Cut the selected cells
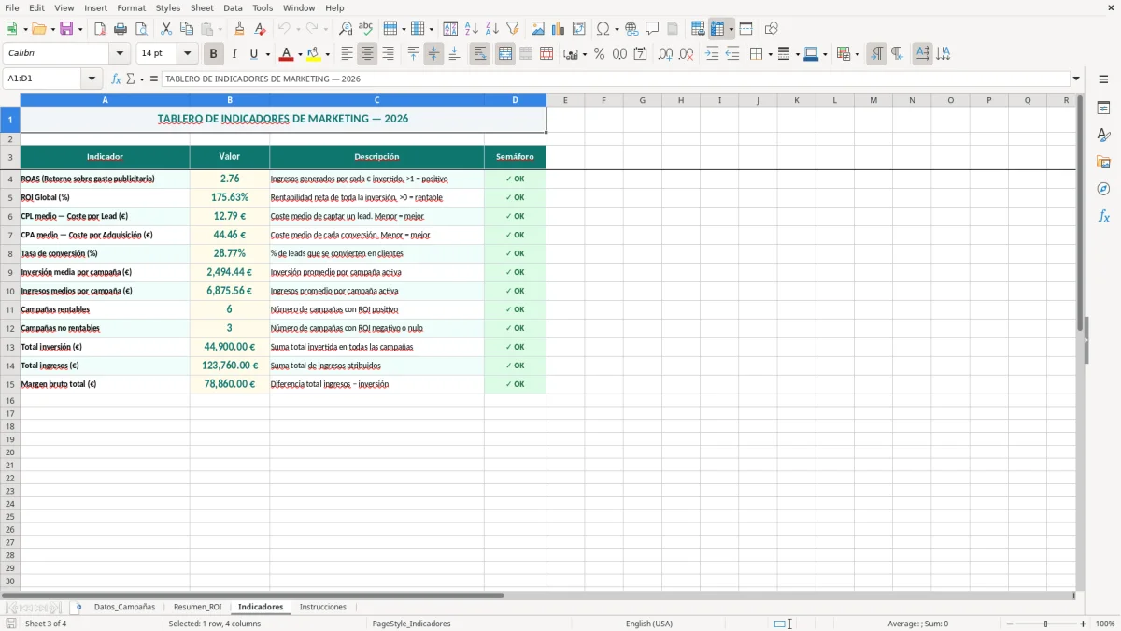Screen dimensions: 1121x631 coord(166,29)
